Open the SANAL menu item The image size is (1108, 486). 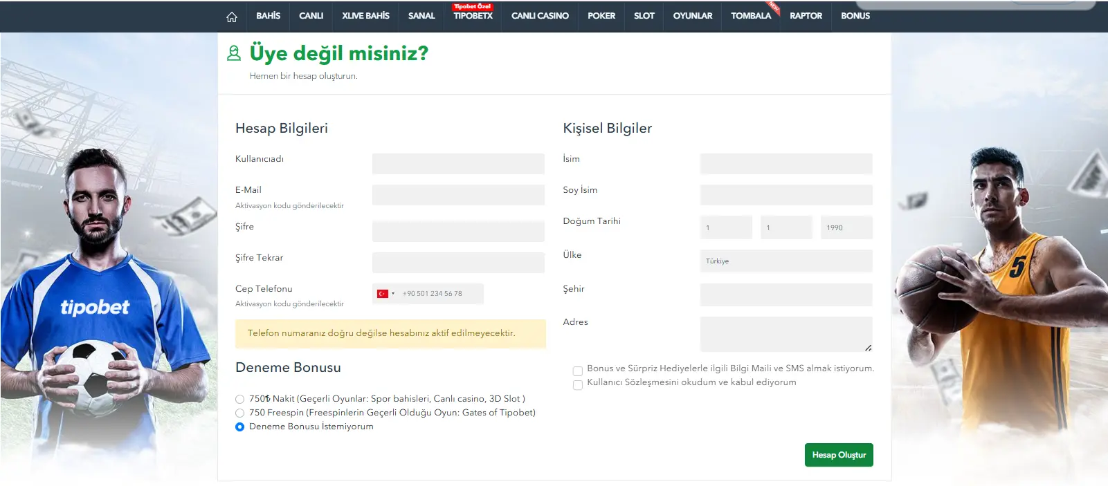click(x=421, y=16)
